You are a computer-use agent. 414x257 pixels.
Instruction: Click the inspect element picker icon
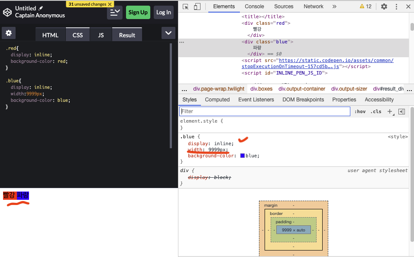(x=186, y=7)
